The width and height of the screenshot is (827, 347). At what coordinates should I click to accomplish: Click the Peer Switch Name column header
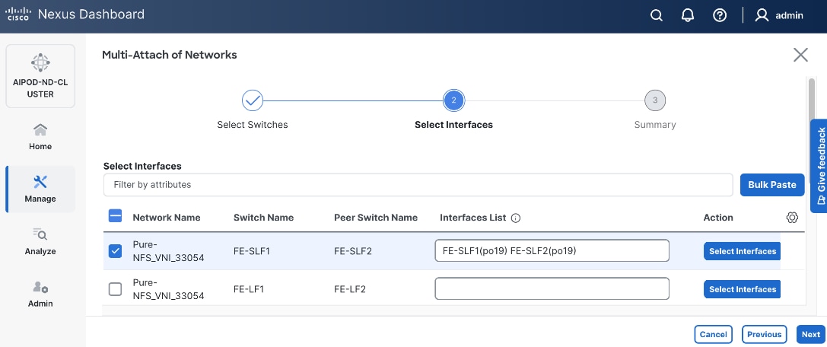coord(376,218)
